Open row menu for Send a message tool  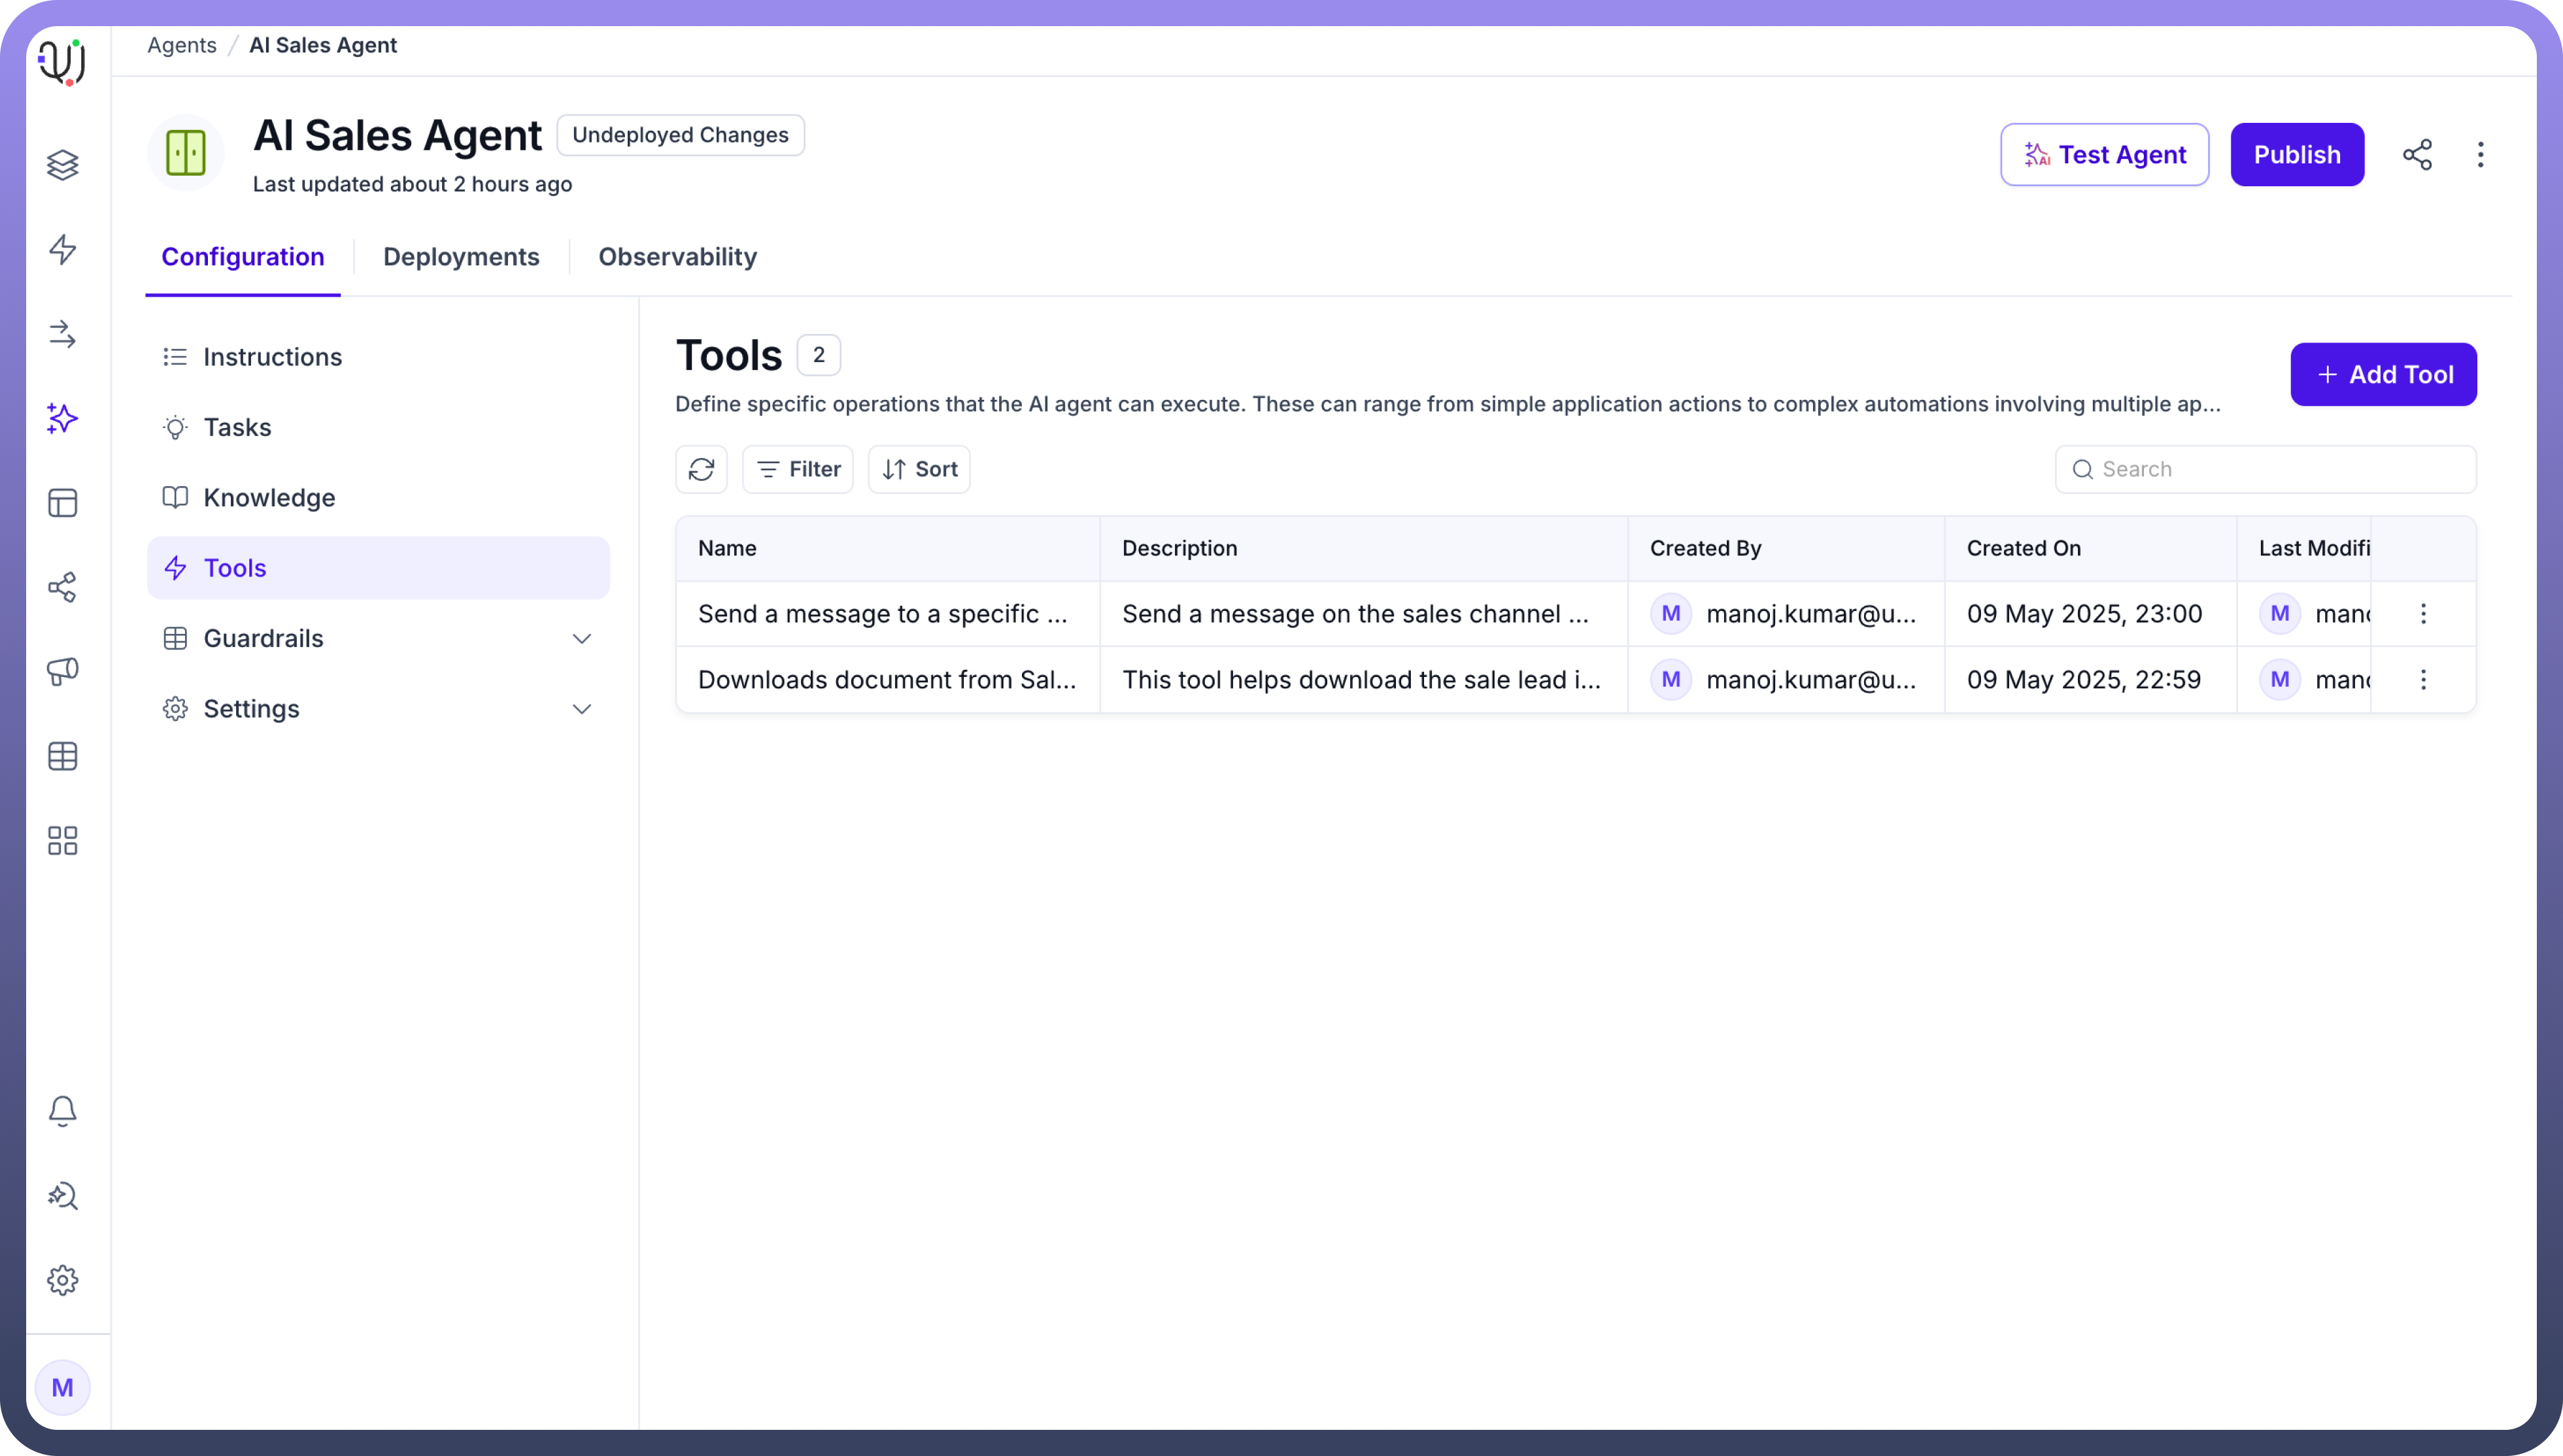pos(2423,614)
